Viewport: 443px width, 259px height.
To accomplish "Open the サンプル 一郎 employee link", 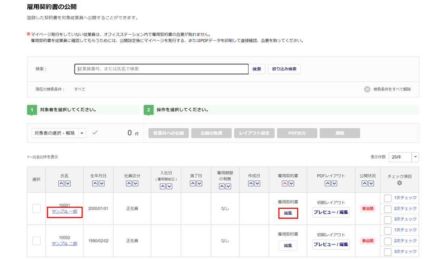I will [64, 212].
